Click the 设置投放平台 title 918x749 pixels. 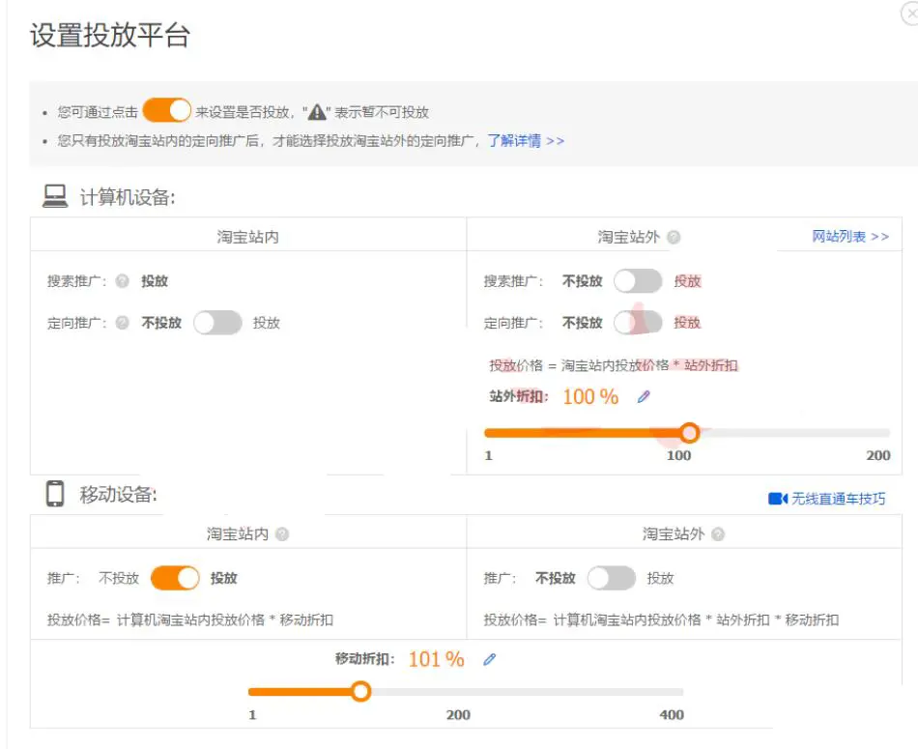[x=110, y=35]
